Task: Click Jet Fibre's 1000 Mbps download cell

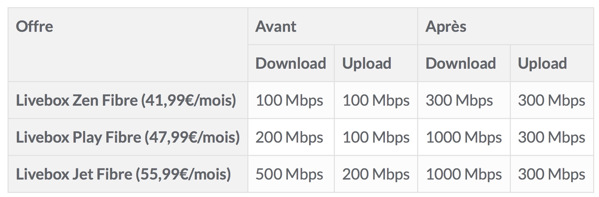Action: (463, 174)
